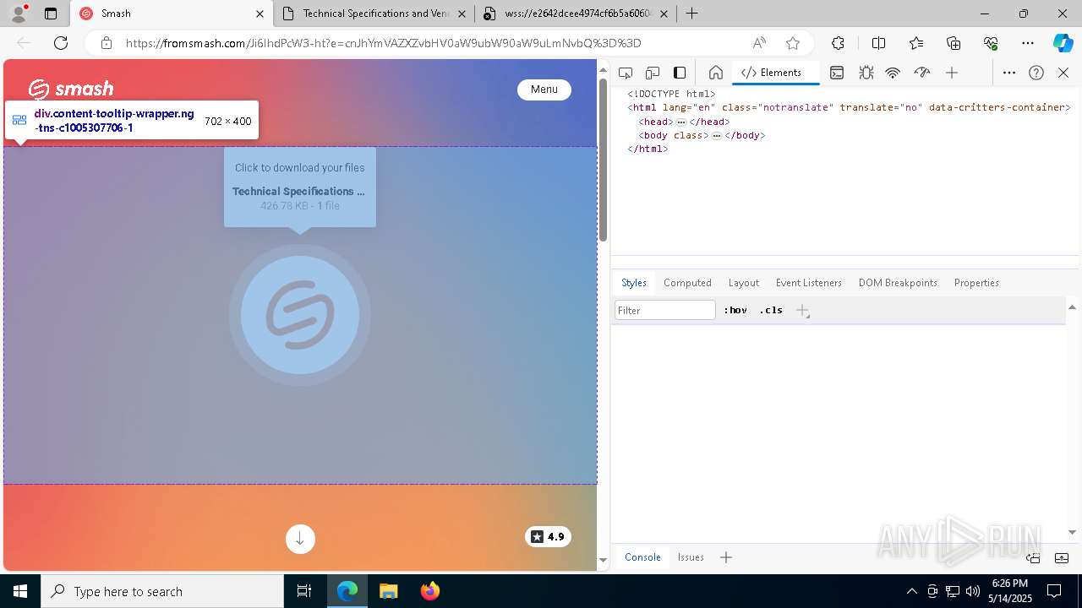Add more tools with the plus icon

coord(952,73)
